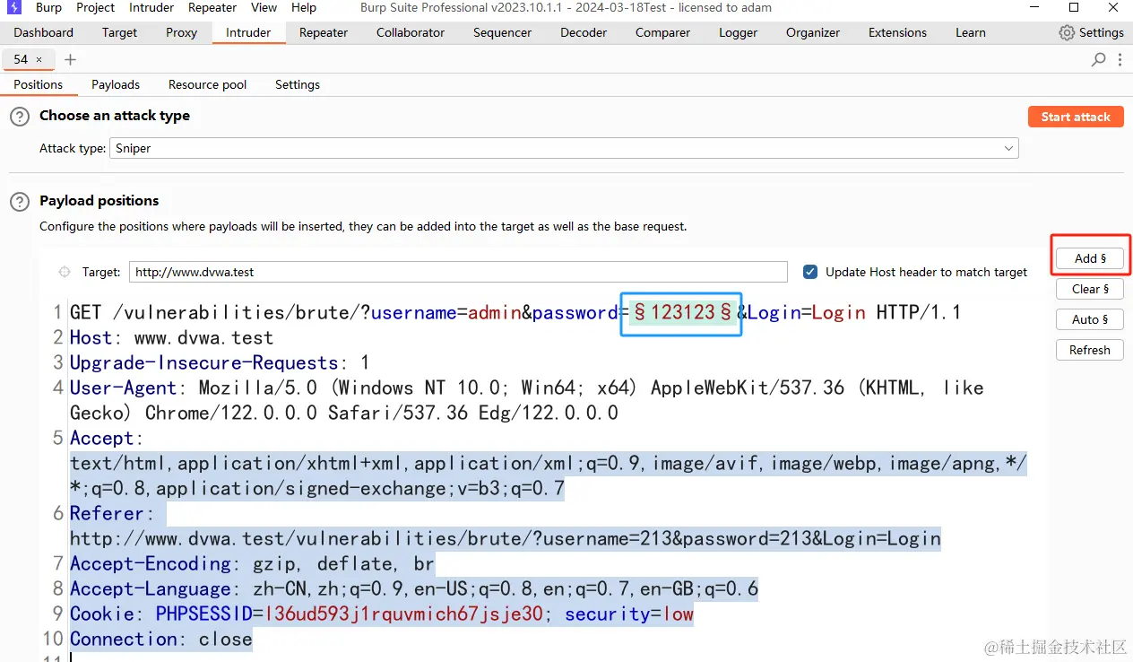1133x662 pixels.
Task: Click the search magnifier icon
Action: [x=1098, y=59]
